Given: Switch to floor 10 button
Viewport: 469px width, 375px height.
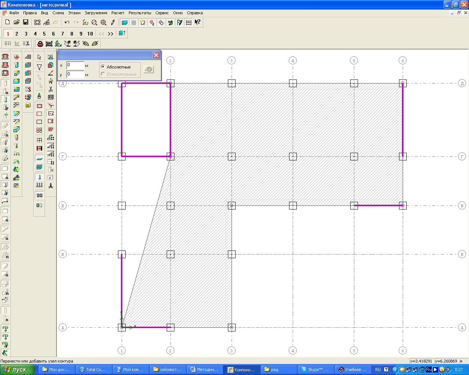Looking at the screenshot, I should [x=90, y=34].
